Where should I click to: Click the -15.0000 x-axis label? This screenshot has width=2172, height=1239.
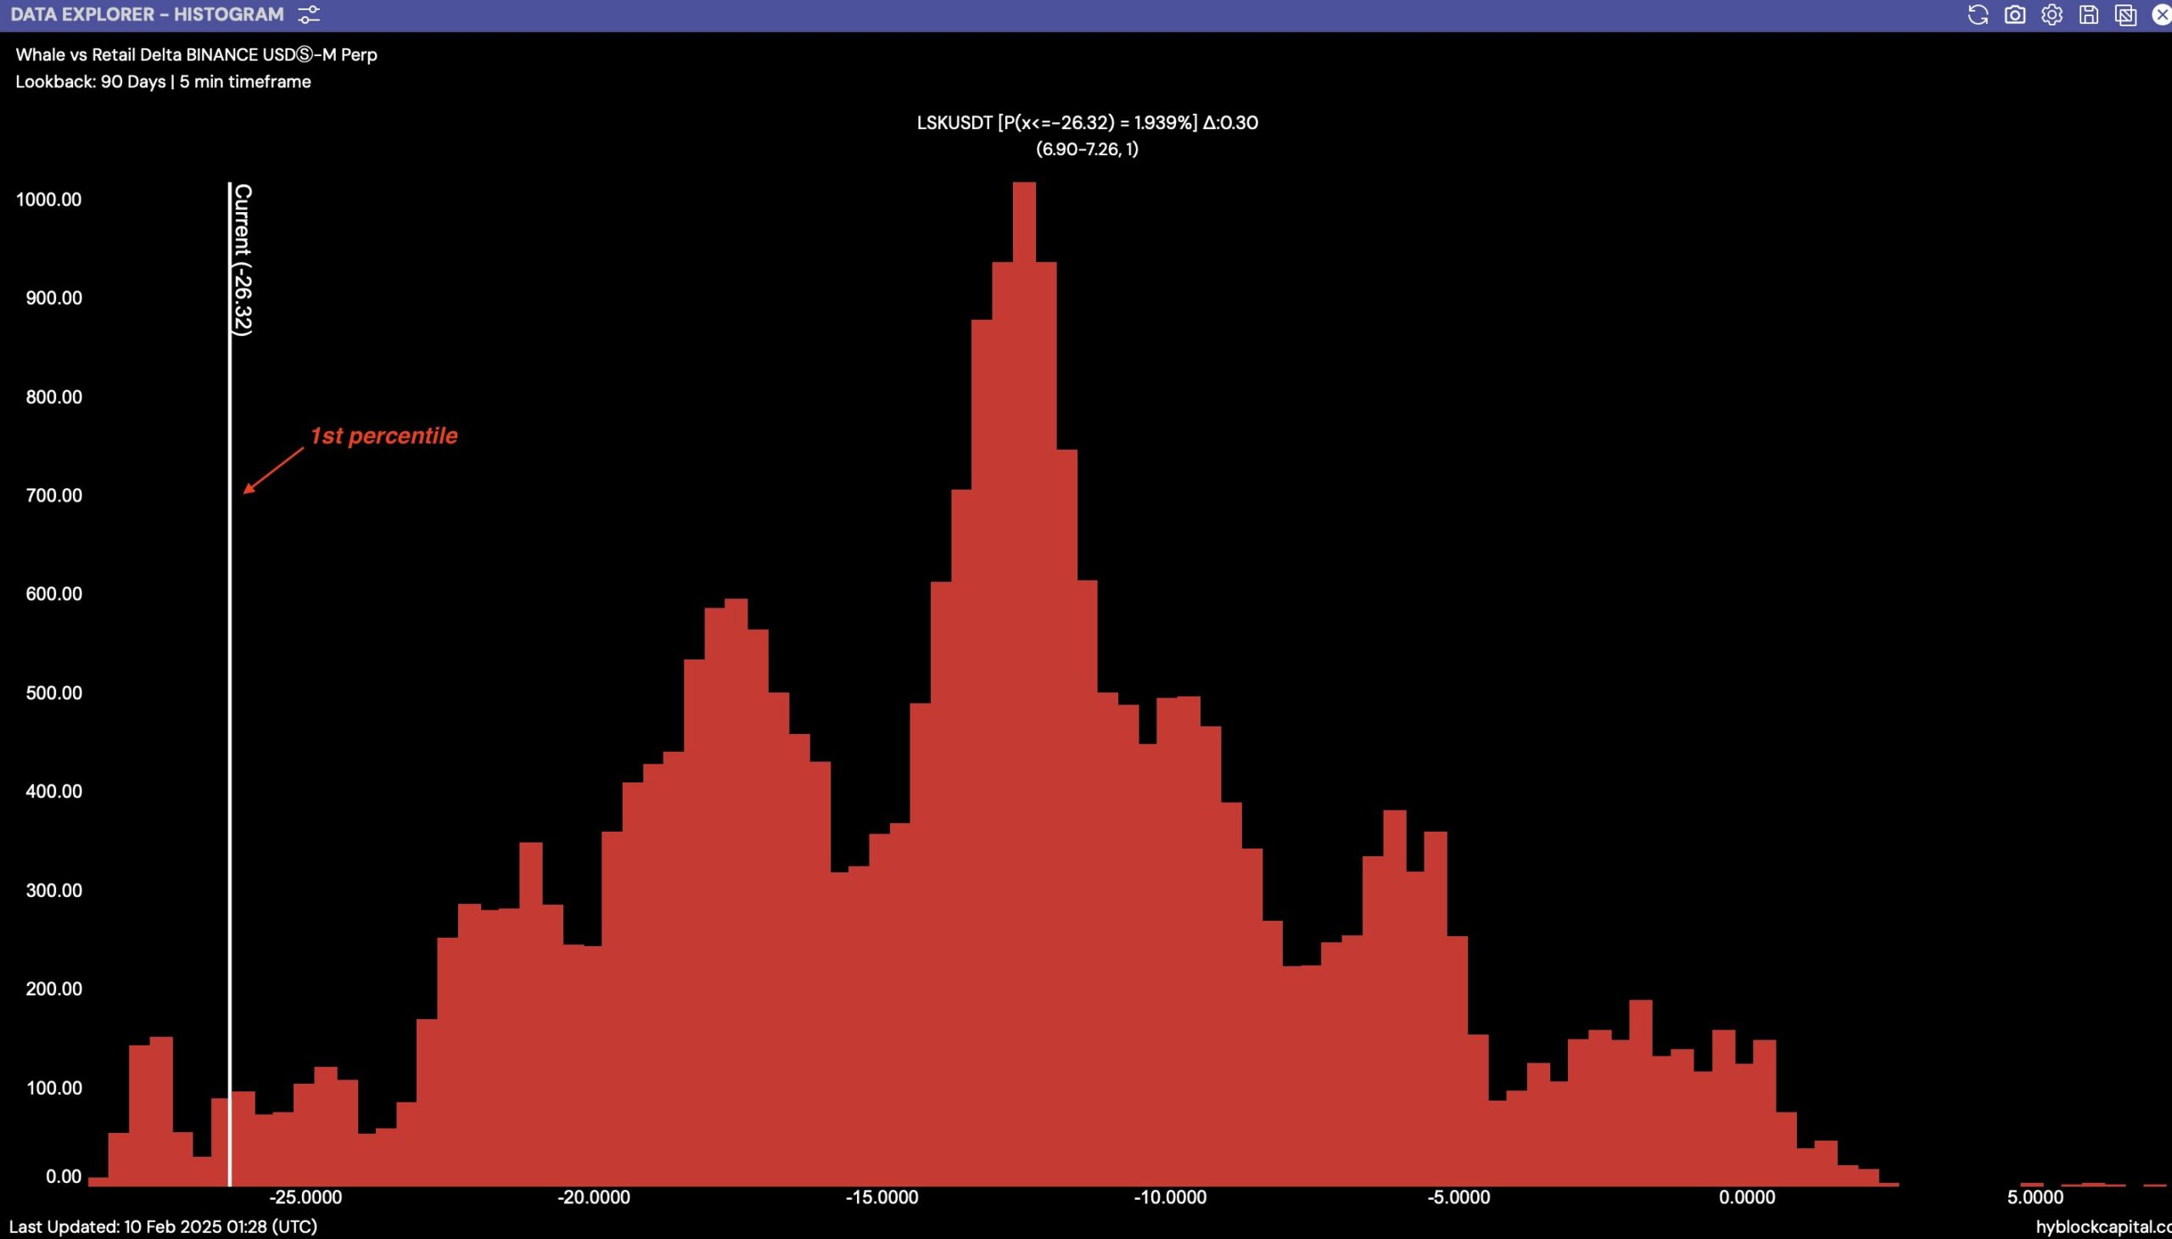coord(882,1197)
